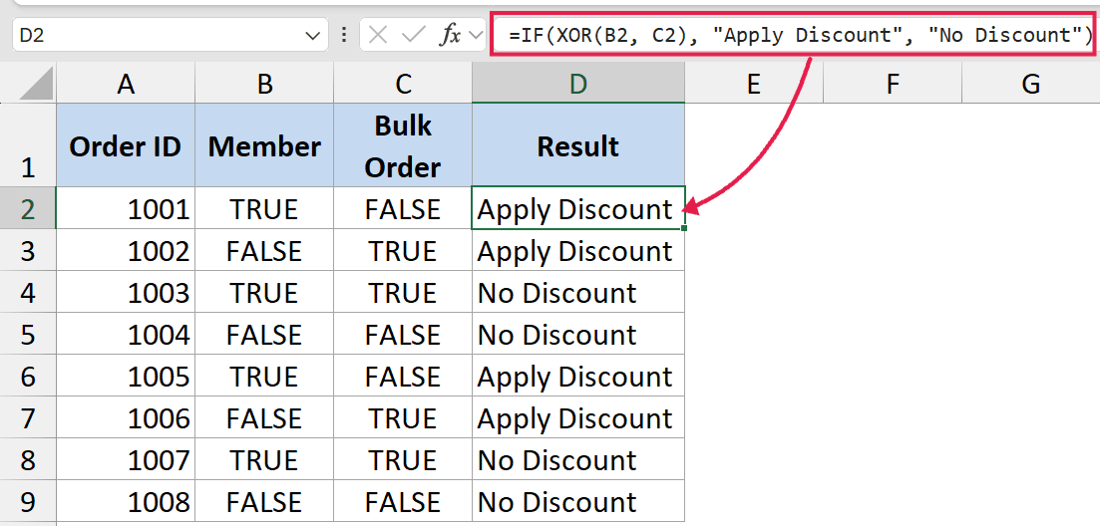1100x526 pixels.
Task: Select the Result cell for order 1001
Action: 578,208
